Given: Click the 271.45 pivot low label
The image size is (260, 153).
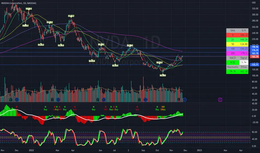Looking at the screenshot, I should [x=25, y=26].
